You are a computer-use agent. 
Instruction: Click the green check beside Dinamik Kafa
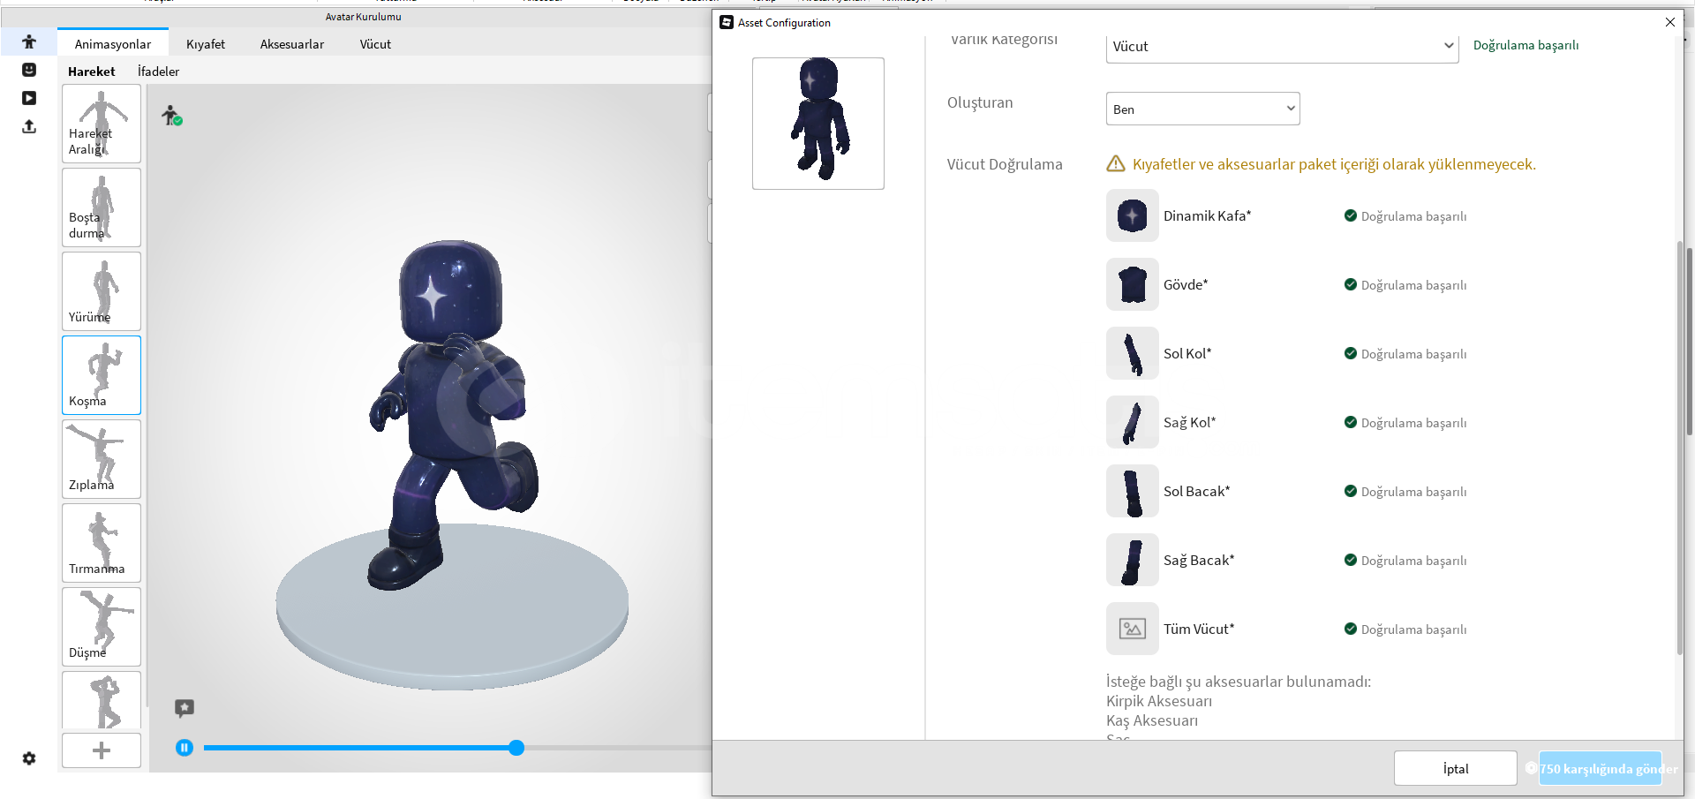point(1351,215)
